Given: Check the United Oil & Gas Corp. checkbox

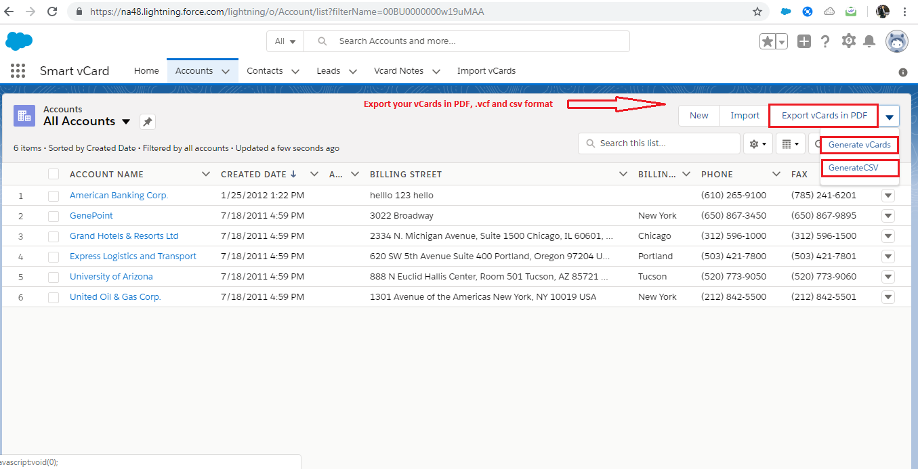Looking at the screenshot, I should click(54, 297).
